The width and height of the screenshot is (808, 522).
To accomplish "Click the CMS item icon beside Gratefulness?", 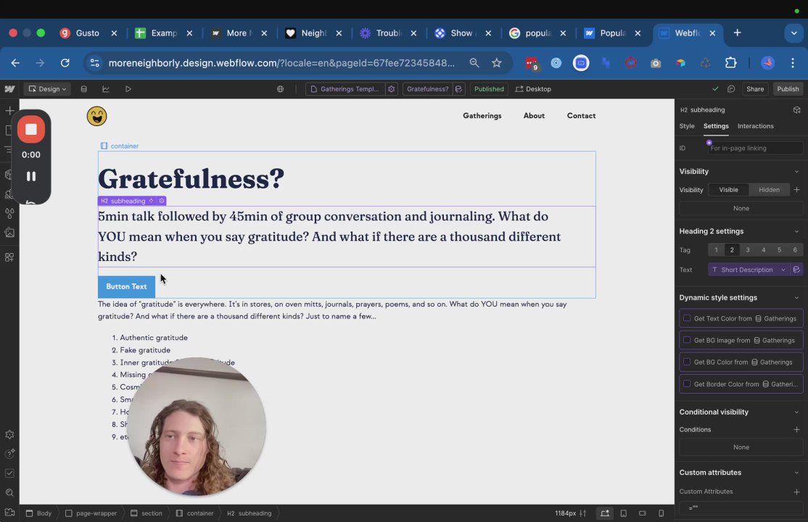I will pyautogui.click(x=458, y=89).
